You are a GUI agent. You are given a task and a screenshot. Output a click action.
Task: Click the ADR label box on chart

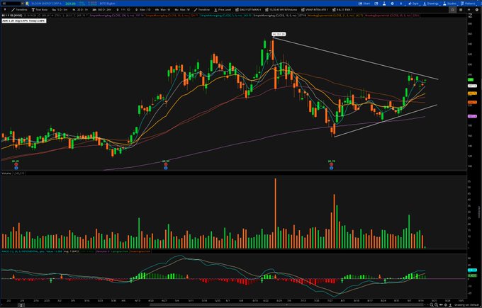(24, 21)
